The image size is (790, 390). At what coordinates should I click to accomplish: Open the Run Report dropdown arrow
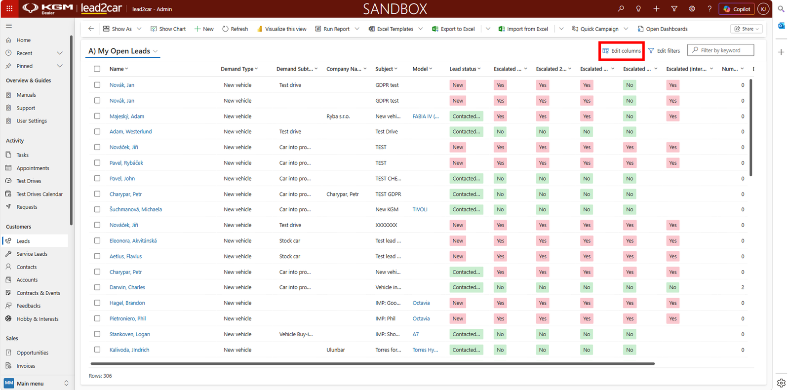(x=357, y=29)
